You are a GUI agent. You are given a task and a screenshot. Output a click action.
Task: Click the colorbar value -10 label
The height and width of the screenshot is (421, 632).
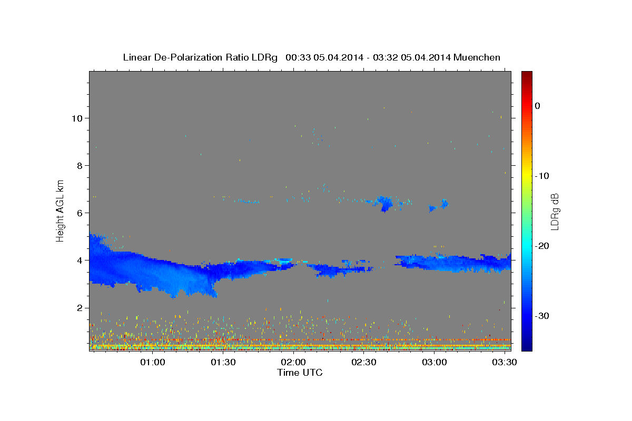[x=542, y=176]
